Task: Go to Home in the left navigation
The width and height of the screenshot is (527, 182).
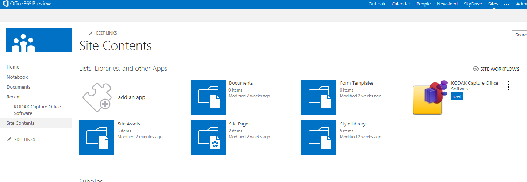Action: click(13, 67)
